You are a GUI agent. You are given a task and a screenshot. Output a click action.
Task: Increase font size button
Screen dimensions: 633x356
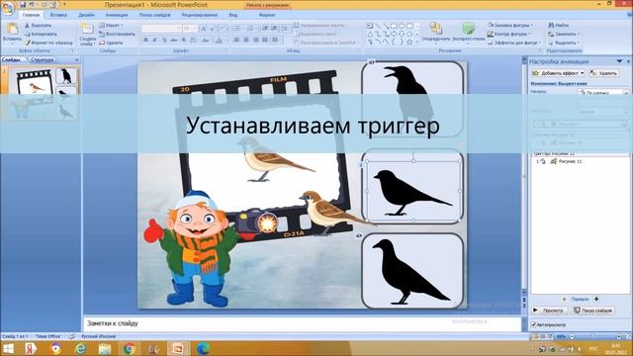[204, 29]
